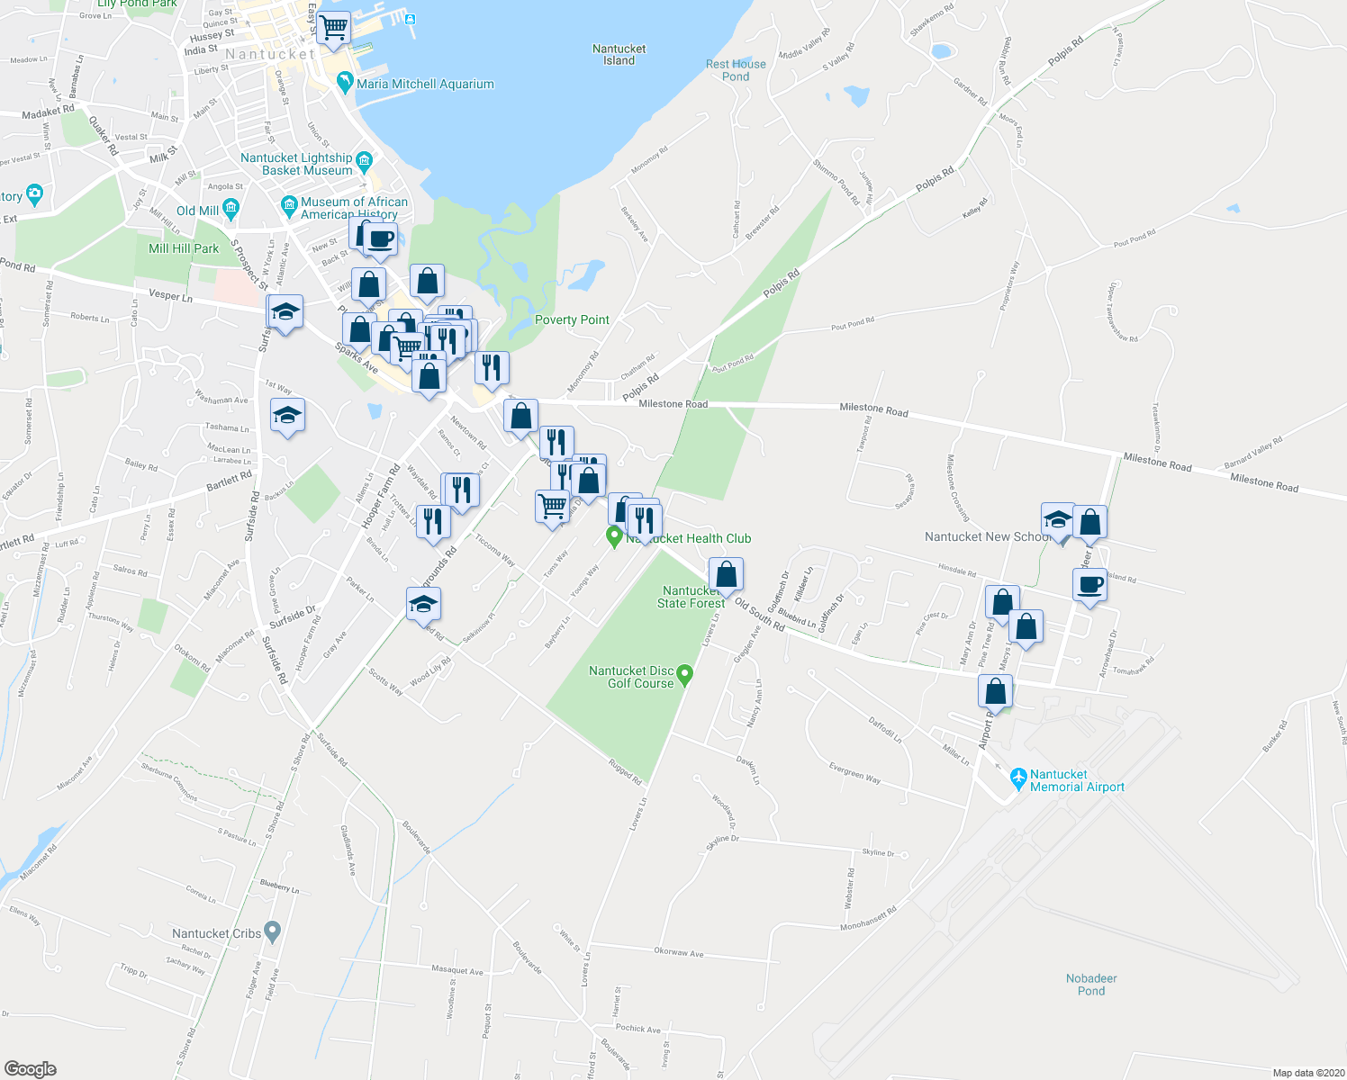The image size is (1347, 1080).
Task: Select the Nantucket Health Club green pin
Action: pyautogui.click(x=615, y=537)
